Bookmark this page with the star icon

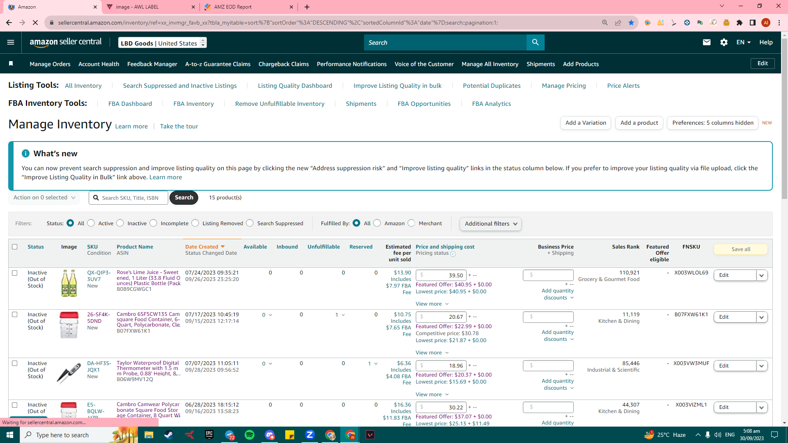tap(631, 23)
